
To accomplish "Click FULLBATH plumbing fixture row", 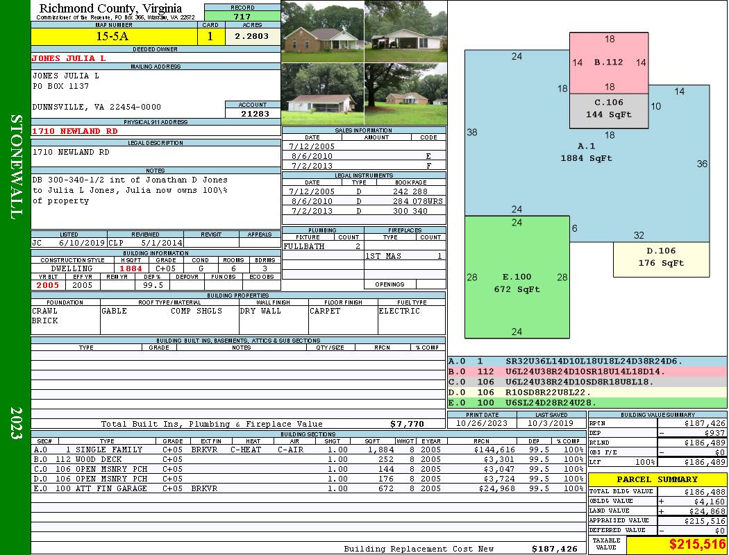I will click(323, 246).
